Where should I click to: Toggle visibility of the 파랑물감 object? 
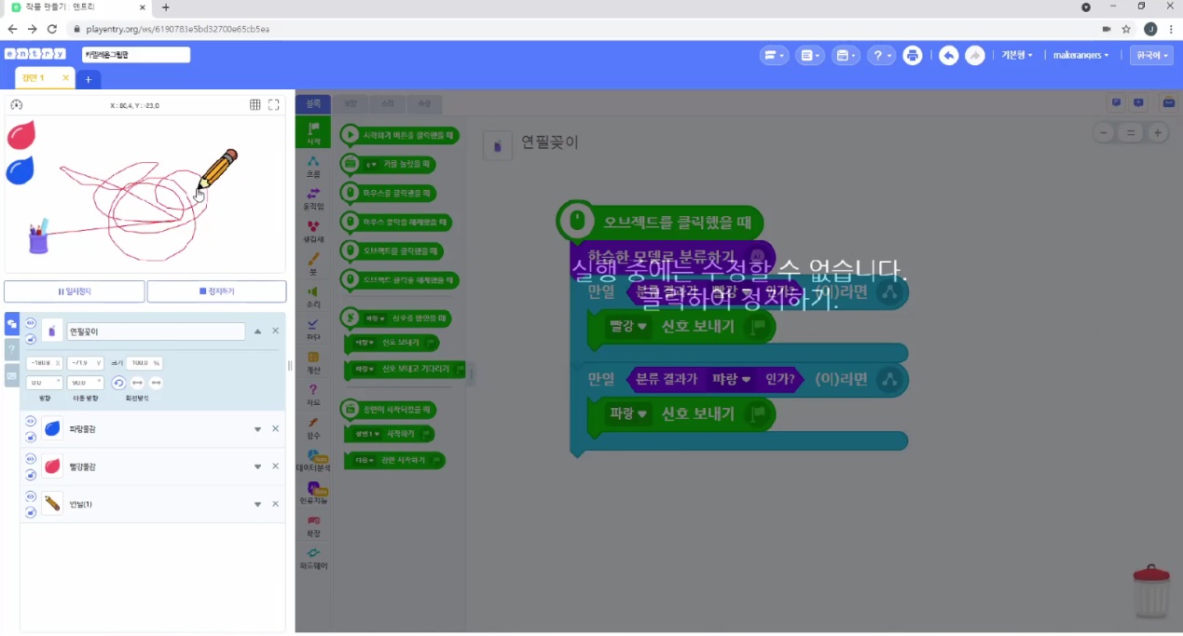pos(31,421)
